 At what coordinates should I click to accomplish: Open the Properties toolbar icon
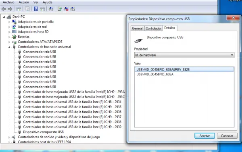click(x=27, y=9)
